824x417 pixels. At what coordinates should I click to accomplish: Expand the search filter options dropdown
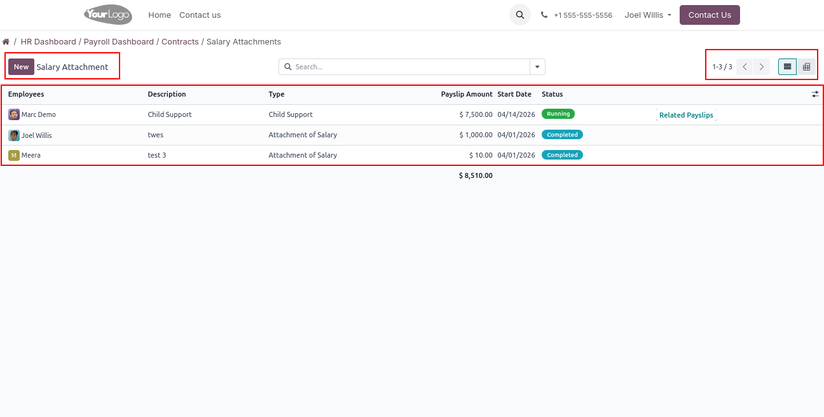537,67
